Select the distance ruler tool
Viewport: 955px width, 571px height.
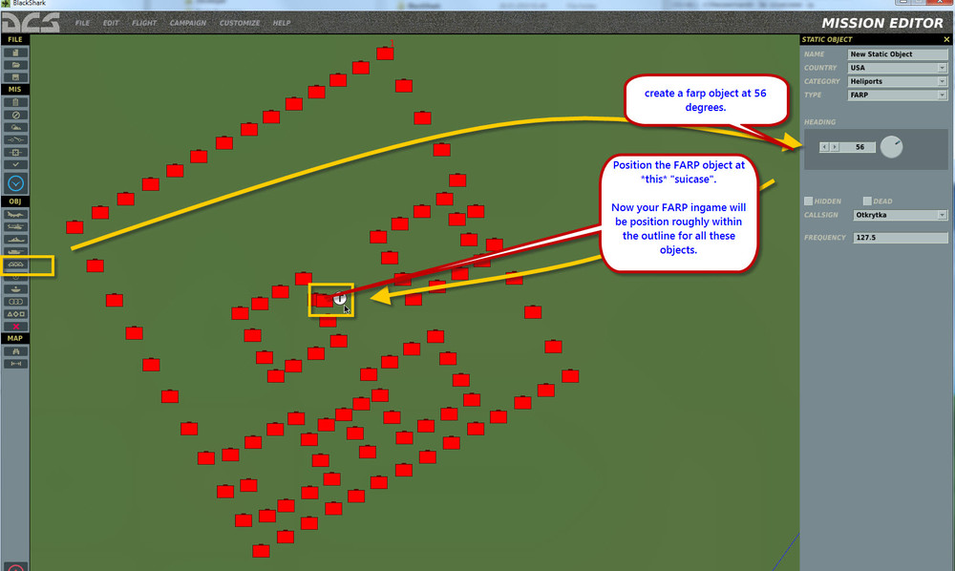pos(15,364)
